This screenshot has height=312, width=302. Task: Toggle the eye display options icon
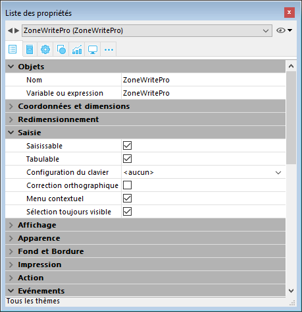(x=281, y=30)
